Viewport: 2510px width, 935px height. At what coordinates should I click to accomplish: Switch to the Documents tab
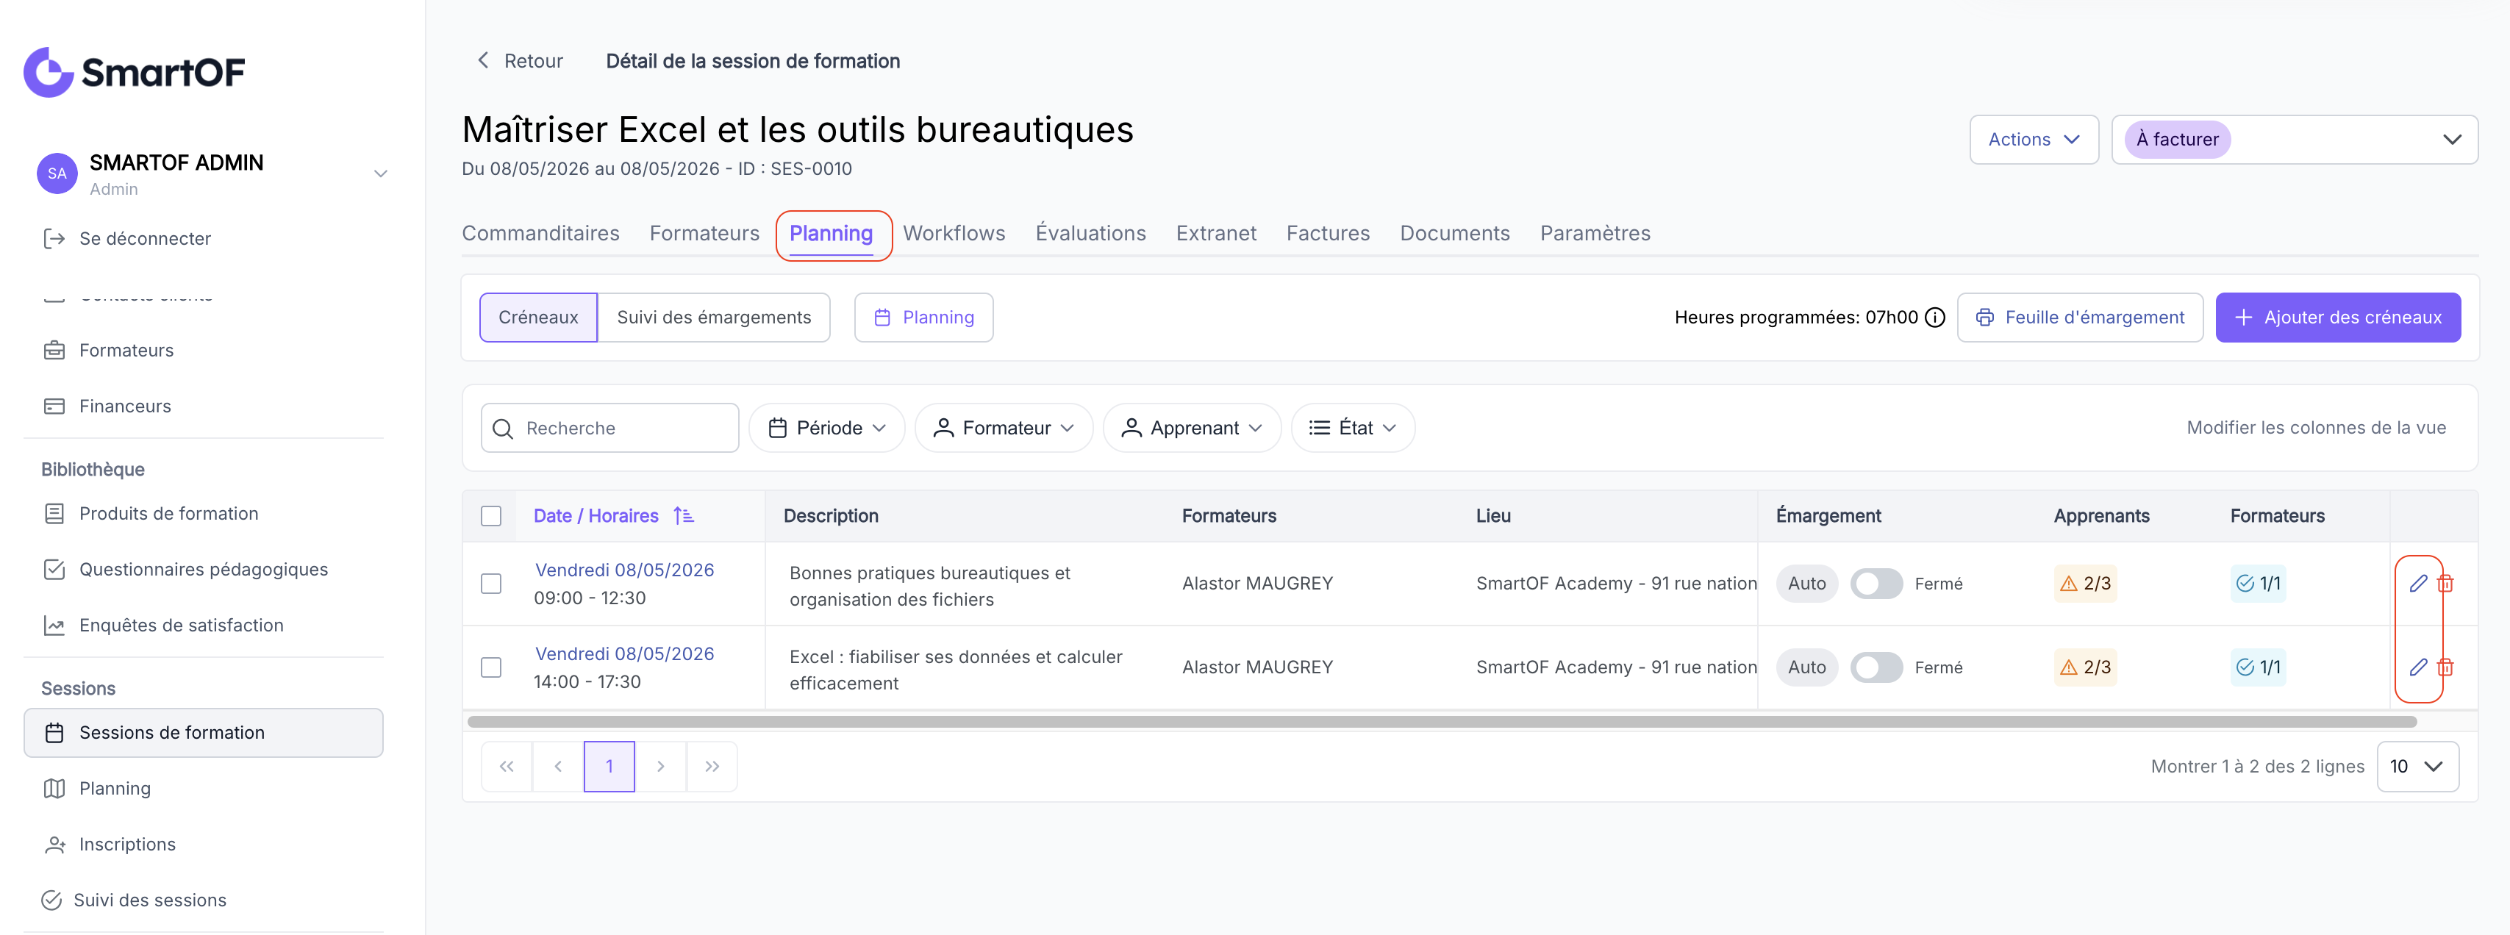[1455, 234]
